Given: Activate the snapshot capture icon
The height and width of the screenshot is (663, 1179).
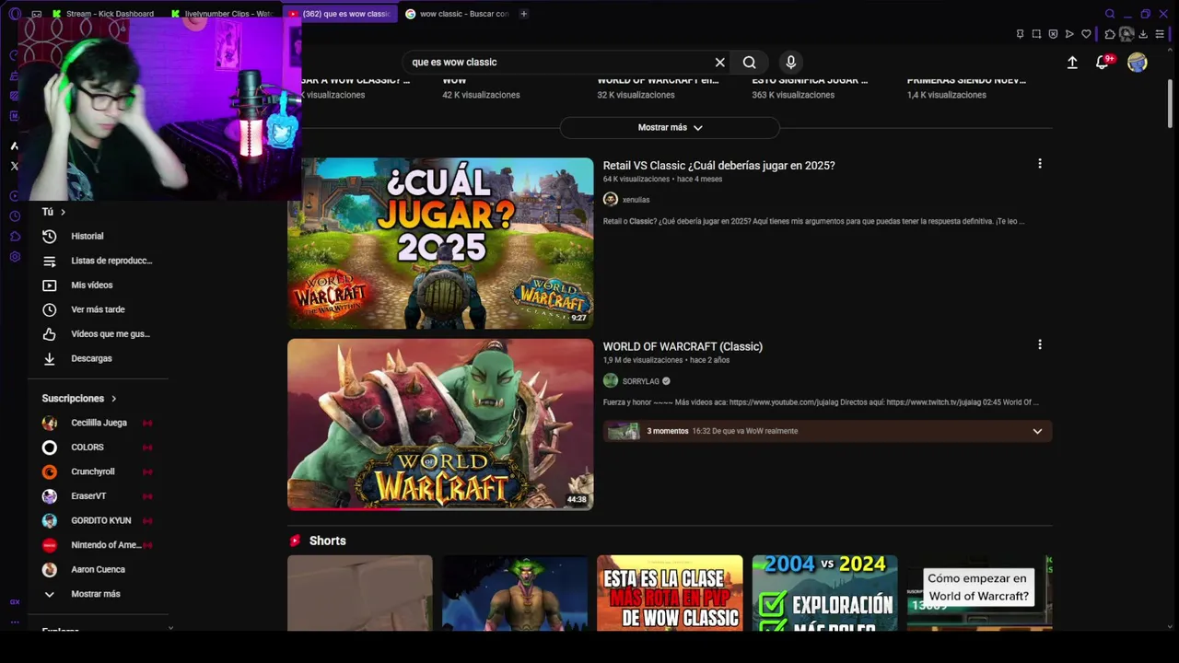Looking at the screenshot, I should coord(1036,34).
